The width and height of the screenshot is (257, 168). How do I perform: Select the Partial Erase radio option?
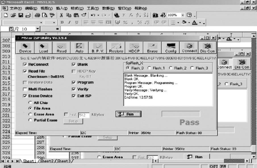[x=30, y=120]
